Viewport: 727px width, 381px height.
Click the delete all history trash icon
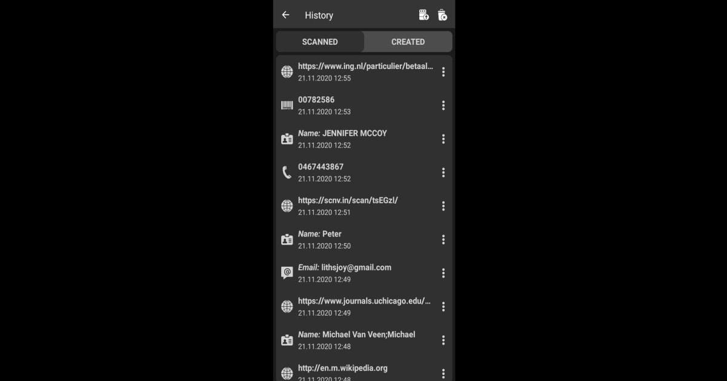pos(442,15)
